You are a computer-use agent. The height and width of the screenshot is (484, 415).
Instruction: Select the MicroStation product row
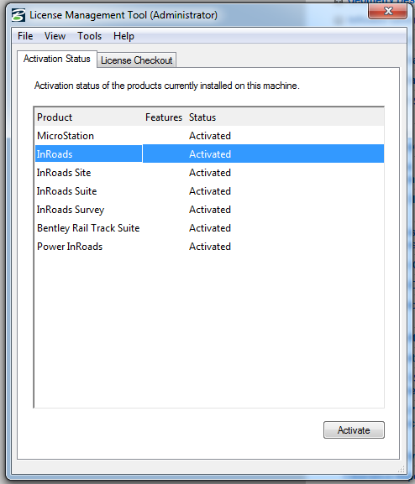pos(209,136)
